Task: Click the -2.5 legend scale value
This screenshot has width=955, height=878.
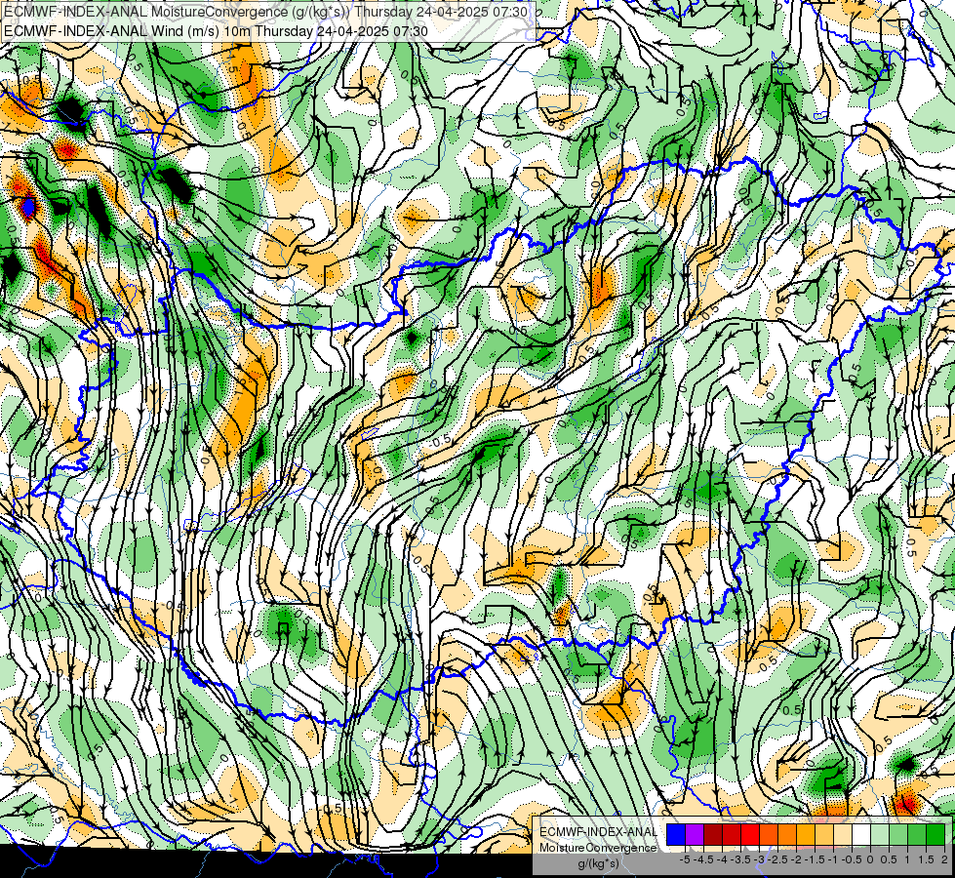Action: 777,859
